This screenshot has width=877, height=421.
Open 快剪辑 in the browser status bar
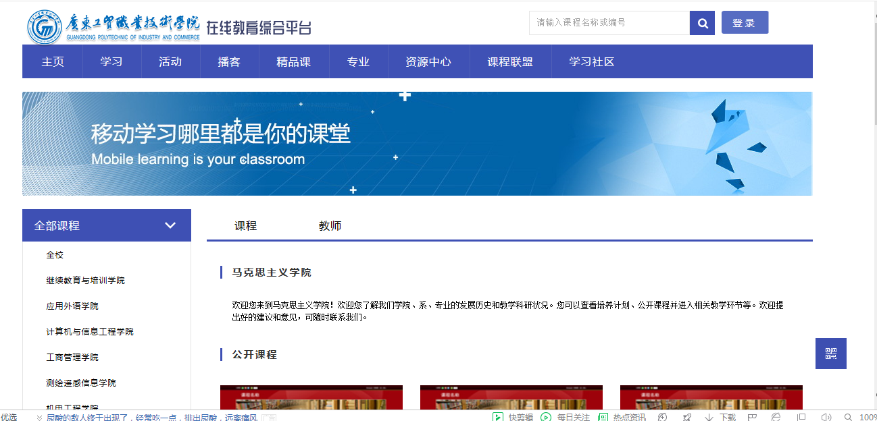[x=513, y=417]
